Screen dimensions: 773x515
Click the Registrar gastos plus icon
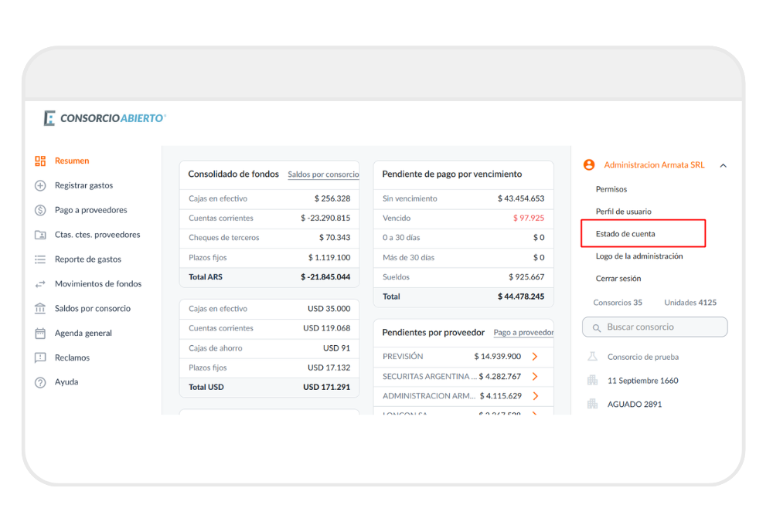pyautogui.click(x=40, y=185)
